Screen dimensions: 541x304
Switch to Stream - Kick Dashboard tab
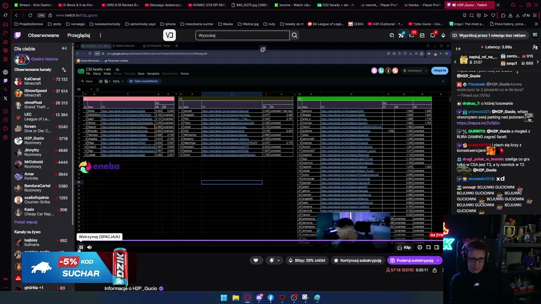(x=33, y=5)
